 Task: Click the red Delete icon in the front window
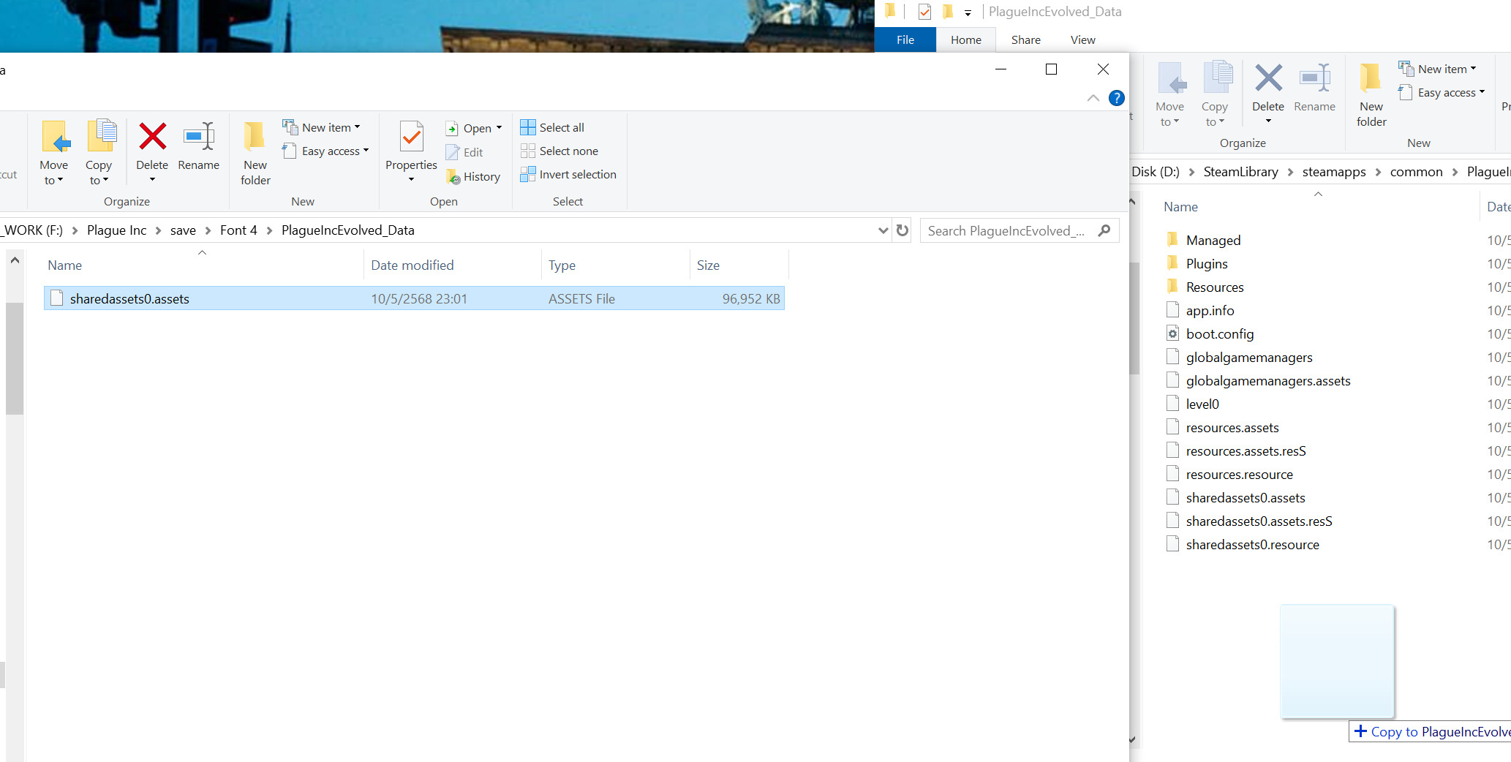click(152, 137)
